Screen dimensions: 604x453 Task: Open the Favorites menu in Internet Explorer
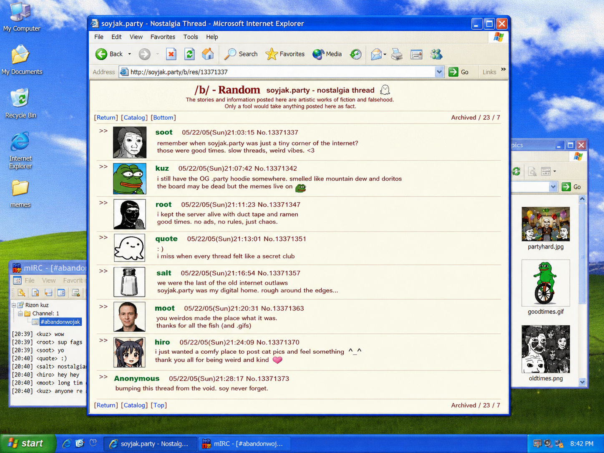163,37
